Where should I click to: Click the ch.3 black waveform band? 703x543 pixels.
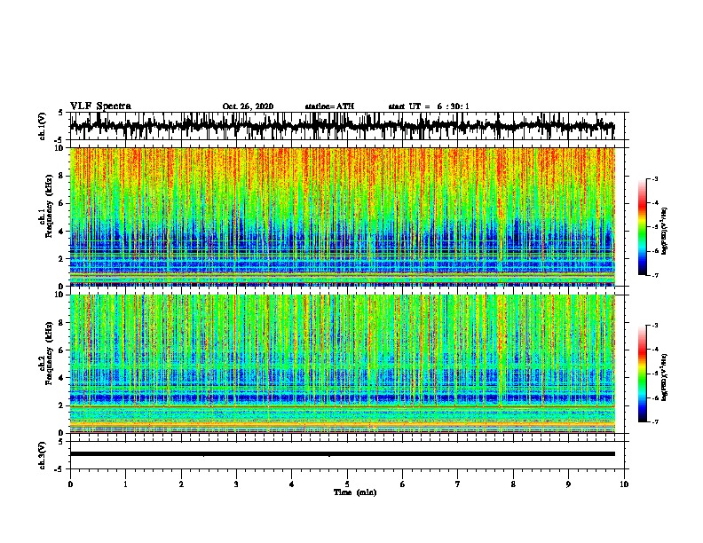(x=342, y=454)
